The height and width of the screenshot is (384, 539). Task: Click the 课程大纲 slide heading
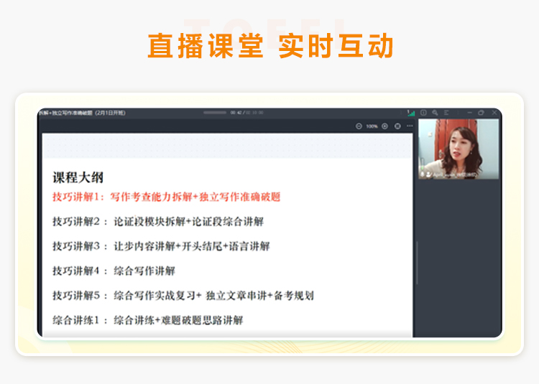78,177
